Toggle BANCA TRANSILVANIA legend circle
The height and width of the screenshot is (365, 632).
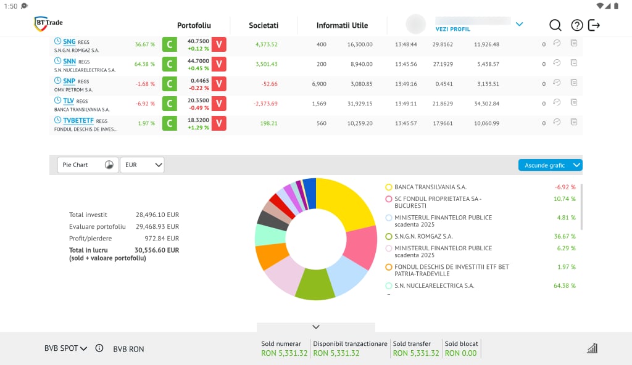[x=389, y=187]
